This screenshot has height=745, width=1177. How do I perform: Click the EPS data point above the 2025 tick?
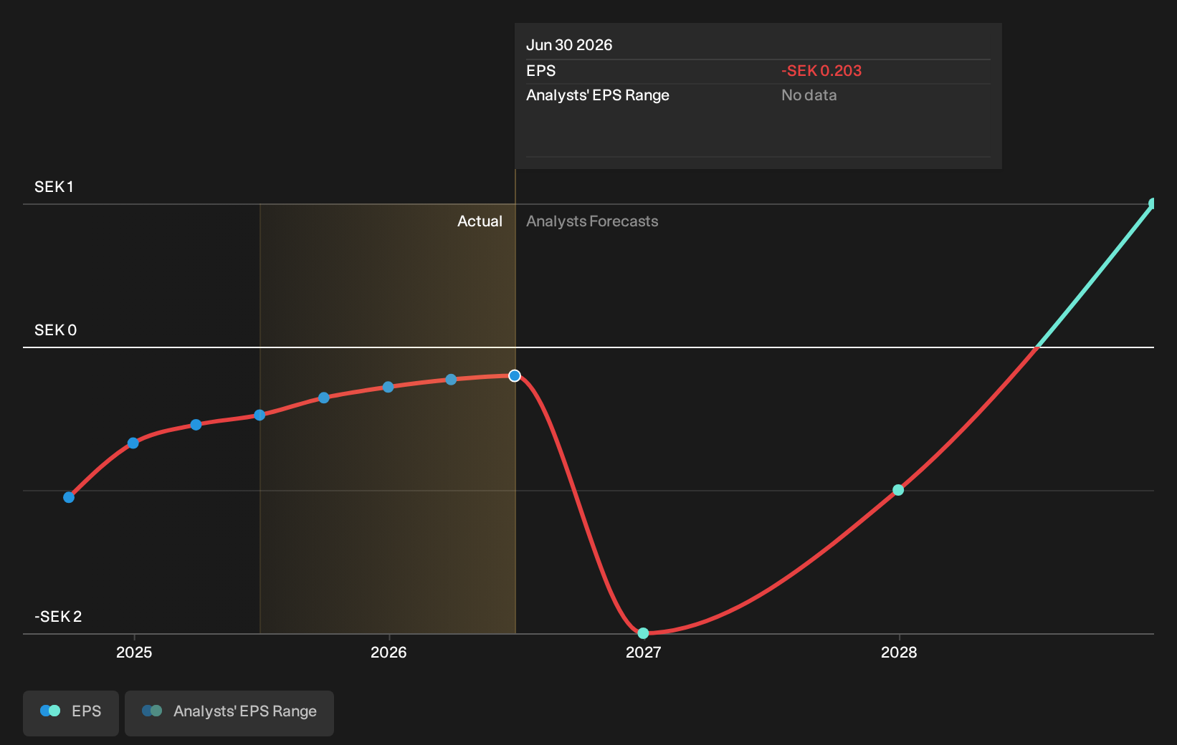click(x=133, y=443)
